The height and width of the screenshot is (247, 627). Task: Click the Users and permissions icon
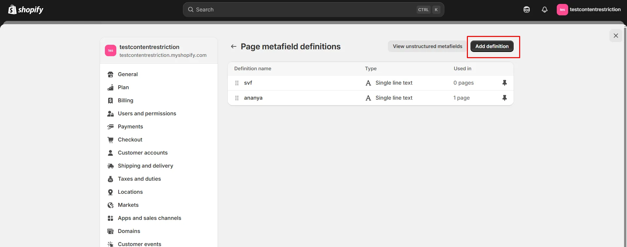[110, 113]
